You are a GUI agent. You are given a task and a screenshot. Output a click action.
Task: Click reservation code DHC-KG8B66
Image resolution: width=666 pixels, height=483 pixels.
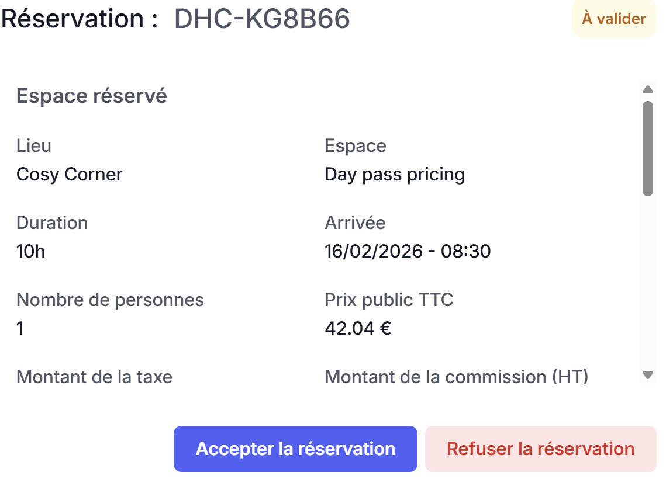tap(262, 19)
